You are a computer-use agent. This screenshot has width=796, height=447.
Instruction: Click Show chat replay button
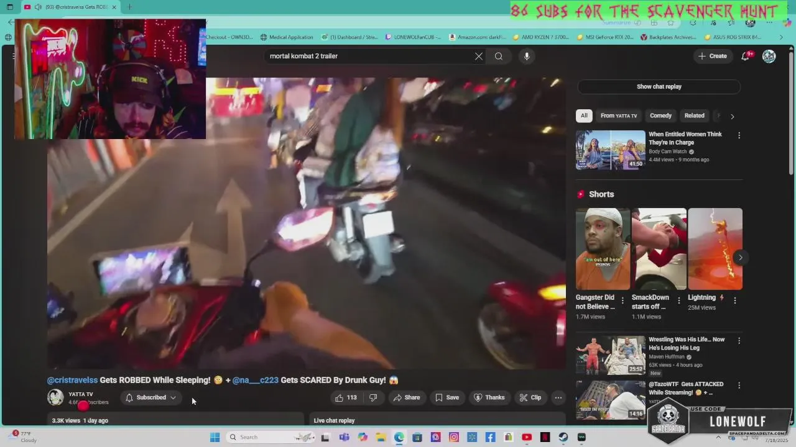pyautogui.click(x=659, y=86)
